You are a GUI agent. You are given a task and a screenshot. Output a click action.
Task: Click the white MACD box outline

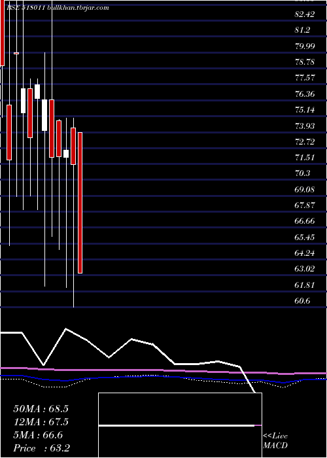180,425
